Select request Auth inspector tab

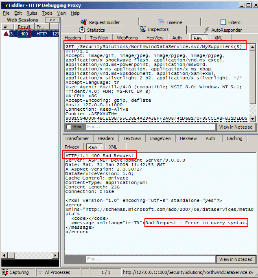[x=177, y=38]
